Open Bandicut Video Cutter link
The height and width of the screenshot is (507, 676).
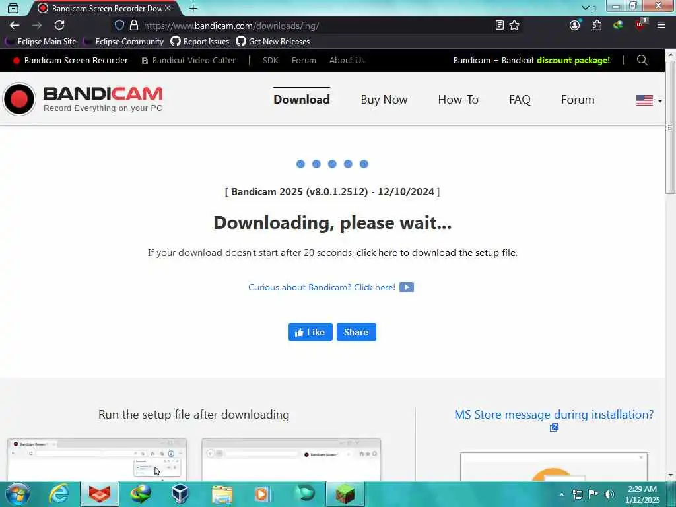189,60
